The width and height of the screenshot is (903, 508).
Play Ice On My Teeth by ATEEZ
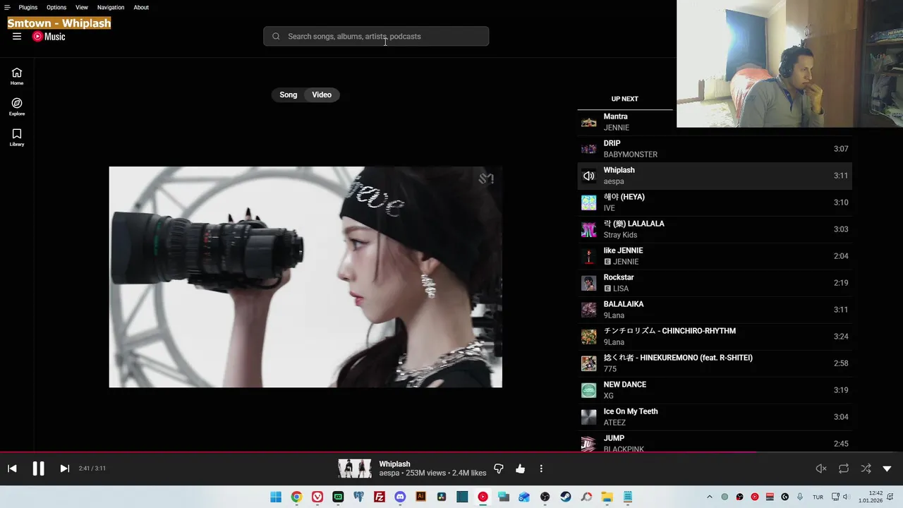(x=715, y=417)
